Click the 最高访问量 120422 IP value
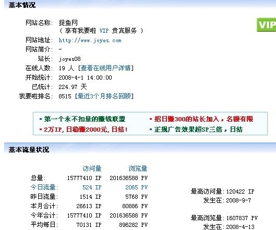Screen dimensions: 276x230 coord(241,191)
